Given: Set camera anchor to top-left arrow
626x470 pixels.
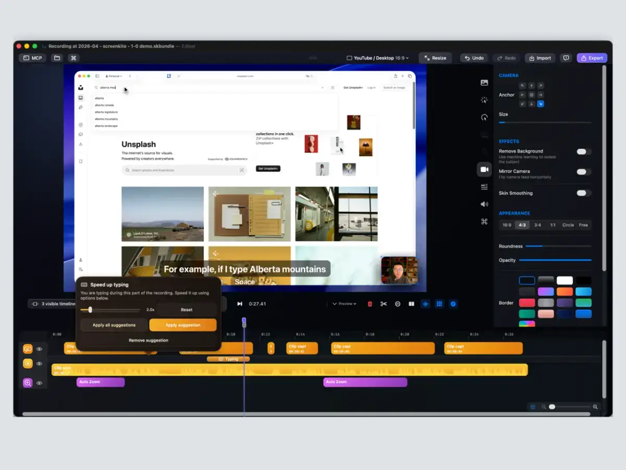Looking at the screenshot, I should pos(522,86).
